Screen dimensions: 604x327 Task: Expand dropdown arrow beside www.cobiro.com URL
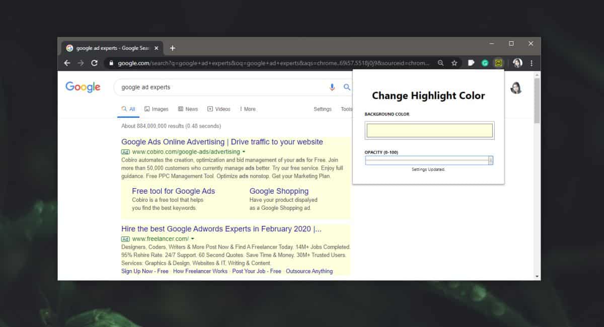click(x=244, y=151)
